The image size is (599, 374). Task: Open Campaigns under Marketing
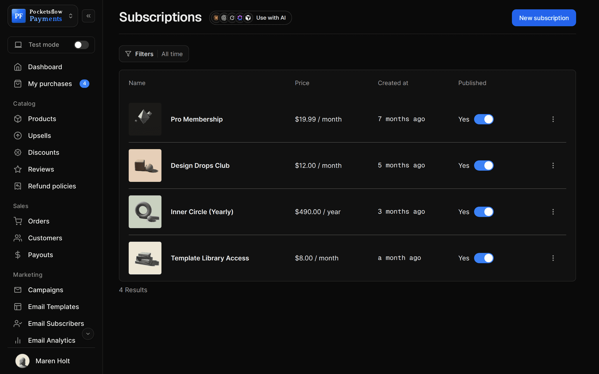pos(46,290)
